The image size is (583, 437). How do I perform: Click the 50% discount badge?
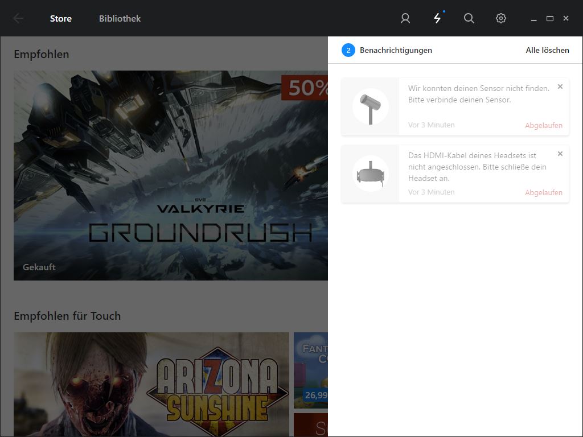(305, 88)
